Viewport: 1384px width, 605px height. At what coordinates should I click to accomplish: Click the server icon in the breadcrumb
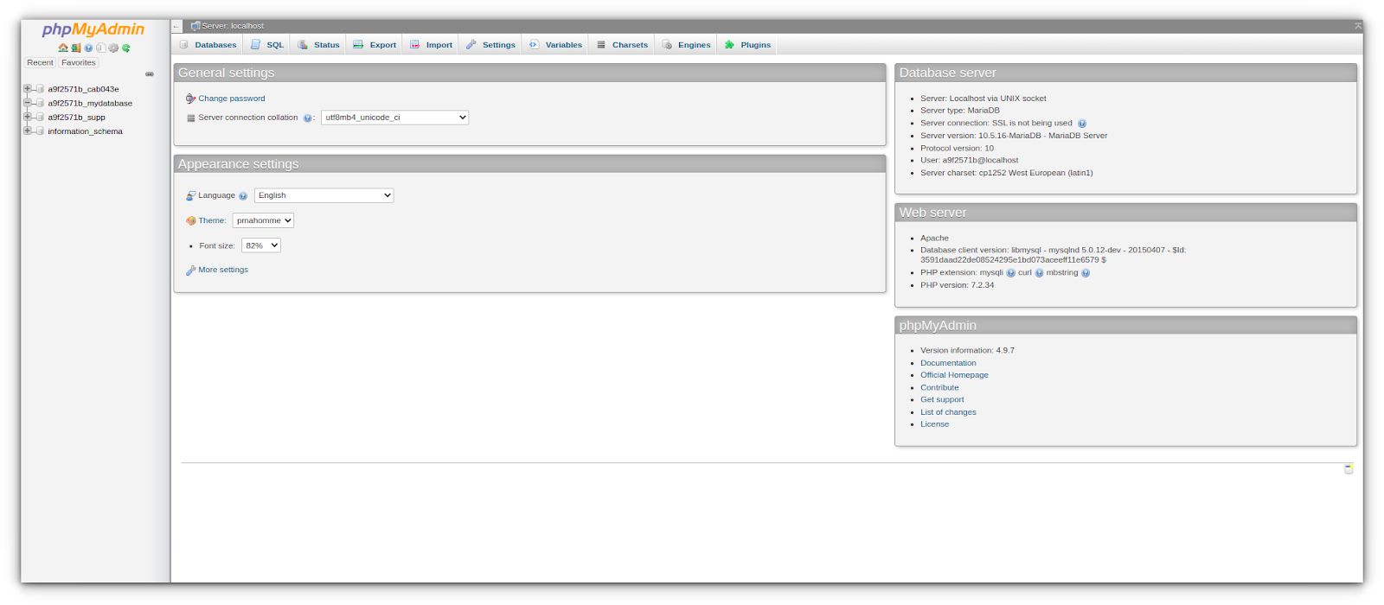pos(195,26)
